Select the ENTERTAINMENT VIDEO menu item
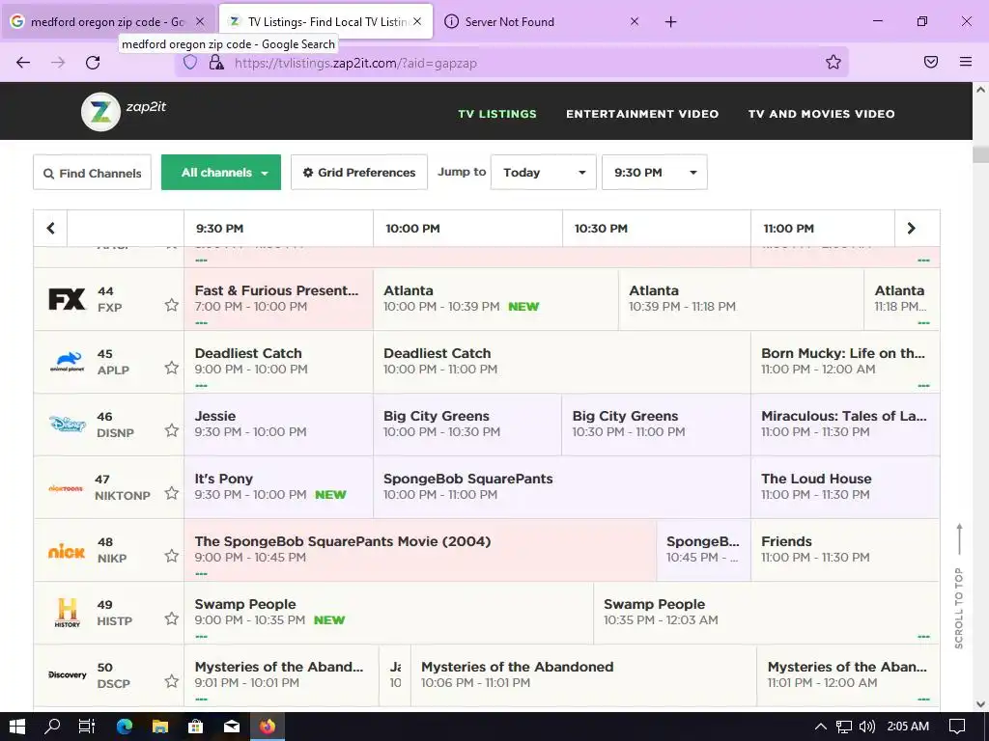 click(x=642, y=114)
